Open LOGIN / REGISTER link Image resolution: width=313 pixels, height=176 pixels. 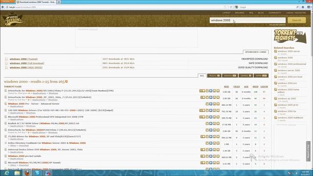click(296, 13)
